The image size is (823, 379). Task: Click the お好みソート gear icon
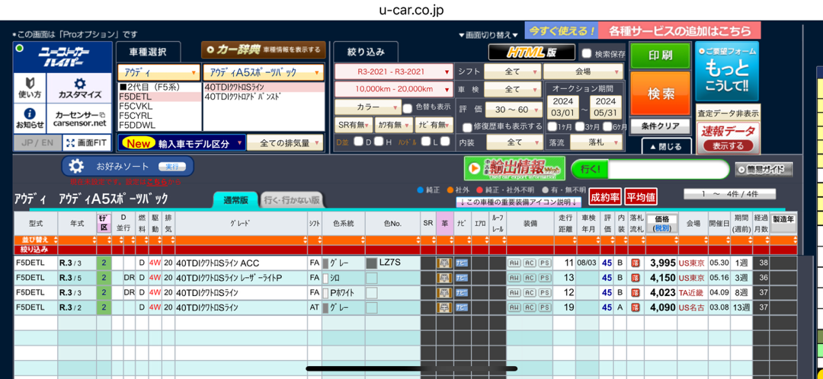point(76,167)
